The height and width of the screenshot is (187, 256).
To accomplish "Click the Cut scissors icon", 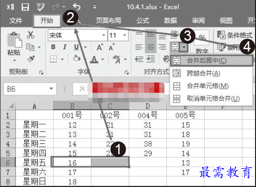I will click(30, 35).
